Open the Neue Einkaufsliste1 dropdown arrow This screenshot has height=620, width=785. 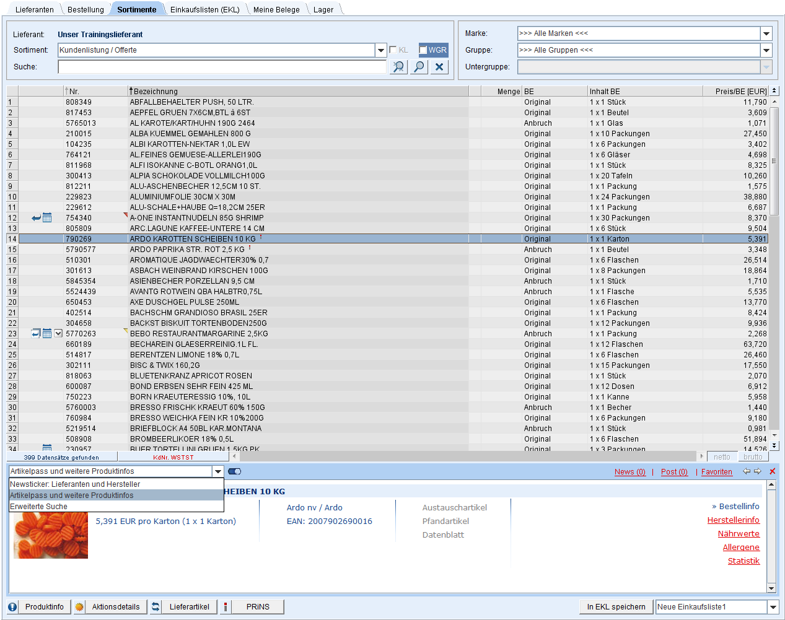(773, 607)
